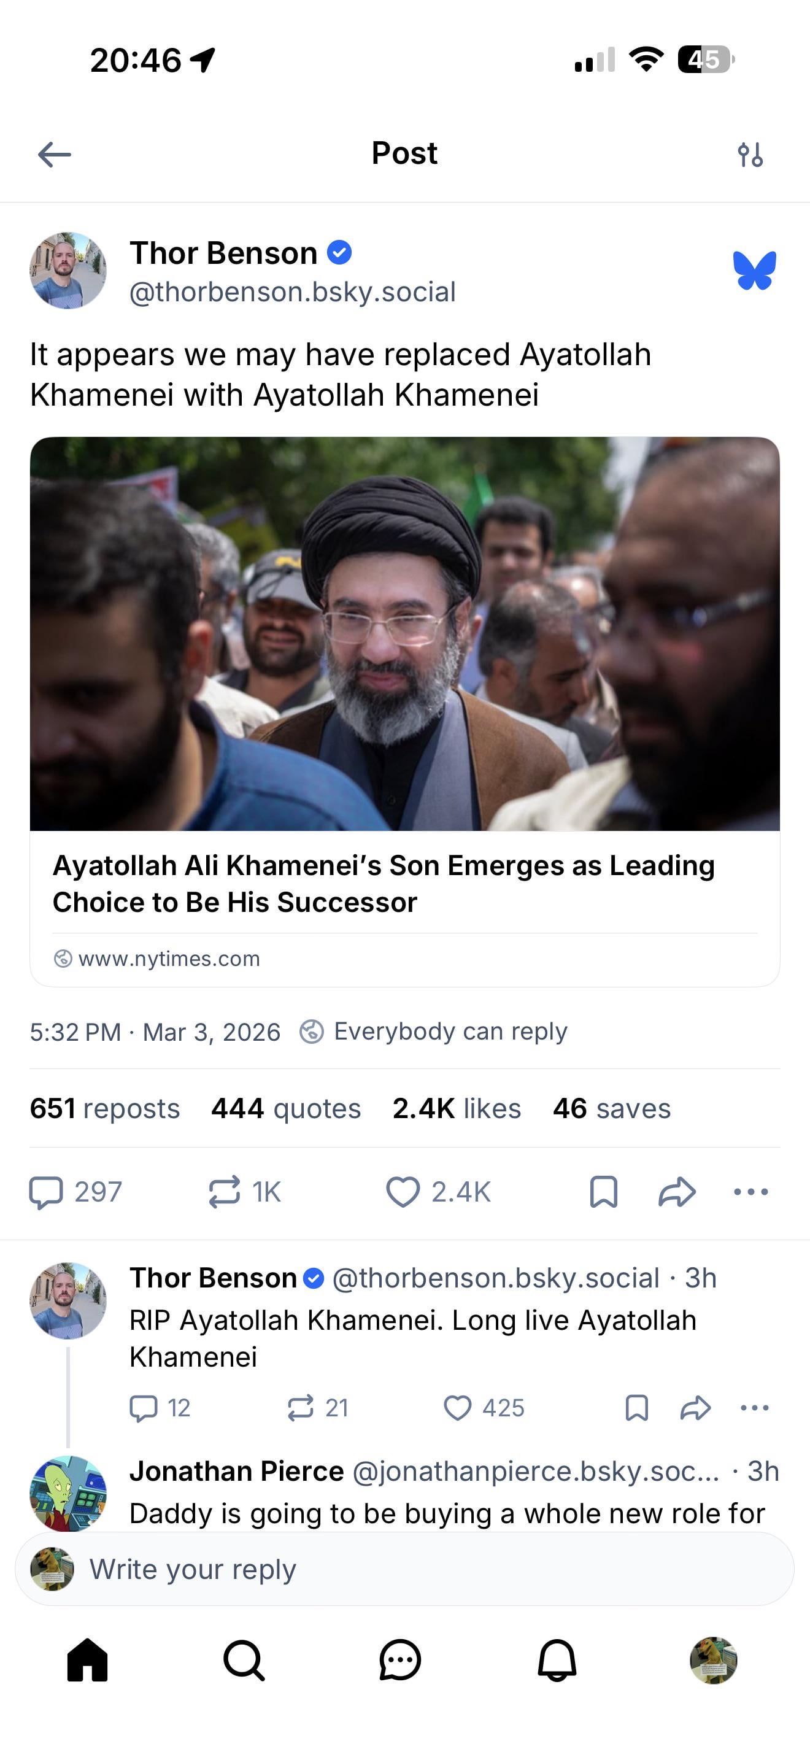The image size is (810, 1760).
Task: Switch to the Notifications bell tab
Action: coord(557,1659)
